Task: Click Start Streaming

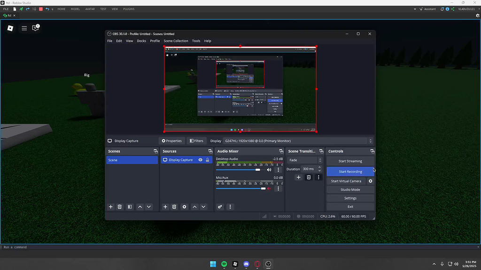Action: [x=350, y=161]
